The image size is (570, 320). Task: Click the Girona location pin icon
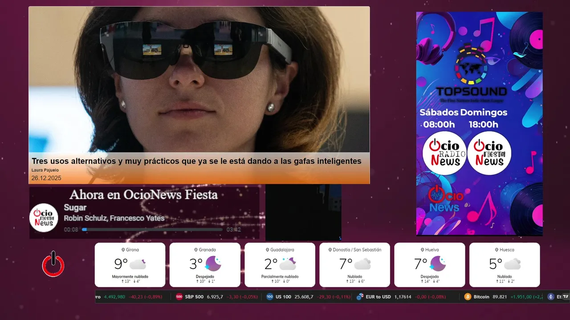123,250
